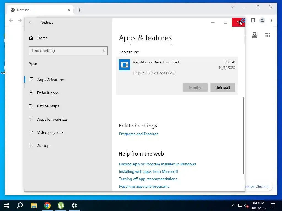The image size is (282, 211).
Task: Open Finding App or Program installed link
Action: click(x=158, y=164)
